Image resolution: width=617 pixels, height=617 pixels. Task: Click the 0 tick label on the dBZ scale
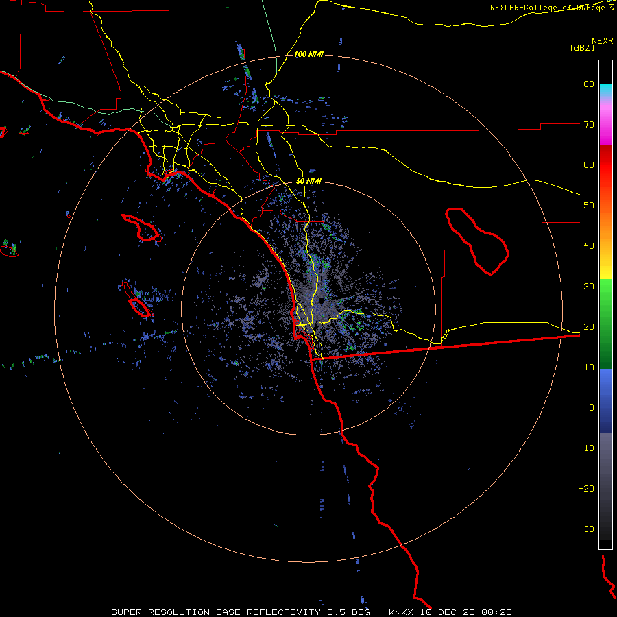[592, 408]
